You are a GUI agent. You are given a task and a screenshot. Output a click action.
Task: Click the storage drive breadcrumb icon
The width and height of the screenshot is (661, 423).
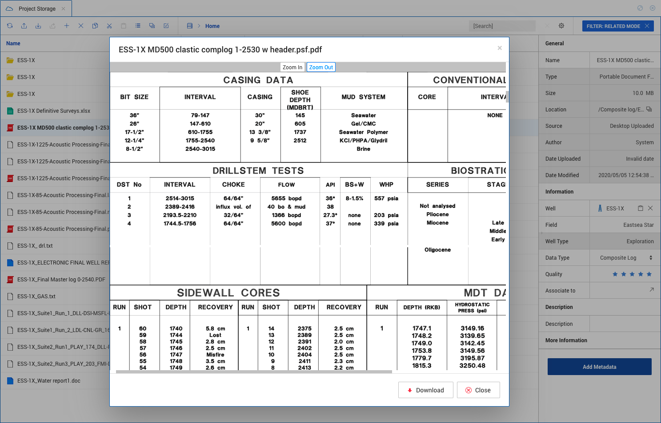click(x=190, y=26)
